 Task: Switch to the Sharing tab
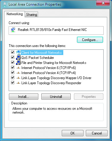tap(31, 15)
